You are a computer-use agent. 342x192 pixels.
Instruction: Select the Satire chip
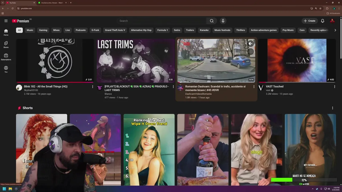[177, 30]
